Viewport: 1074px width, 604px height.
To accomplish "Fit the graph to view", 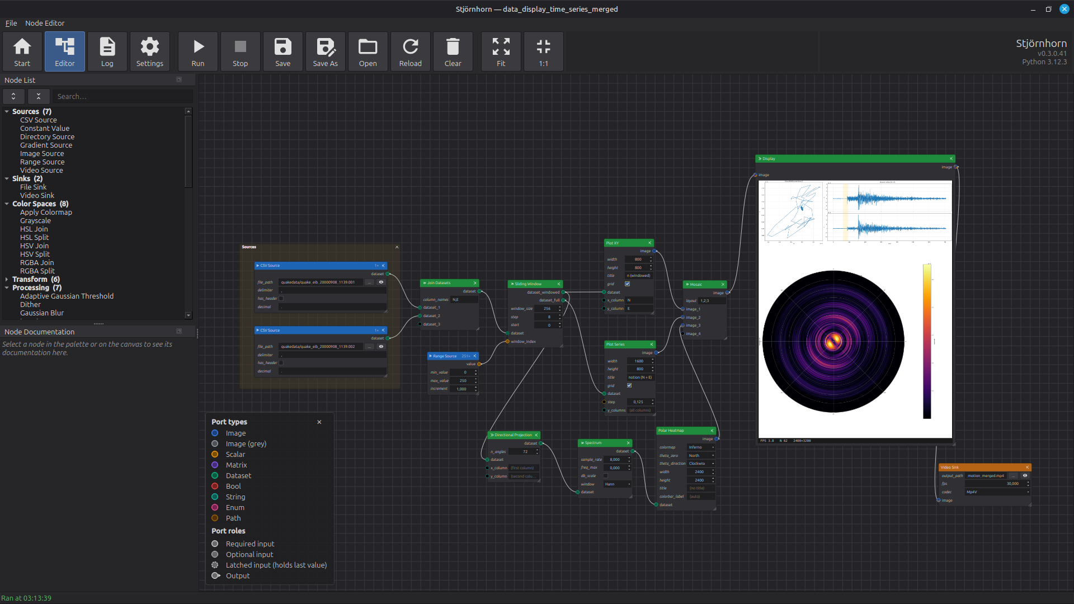I will pos(501,51).
